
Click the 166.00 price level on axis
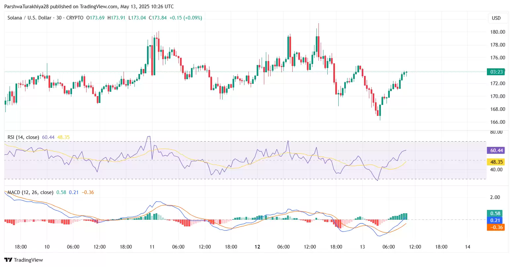point(497,122)
